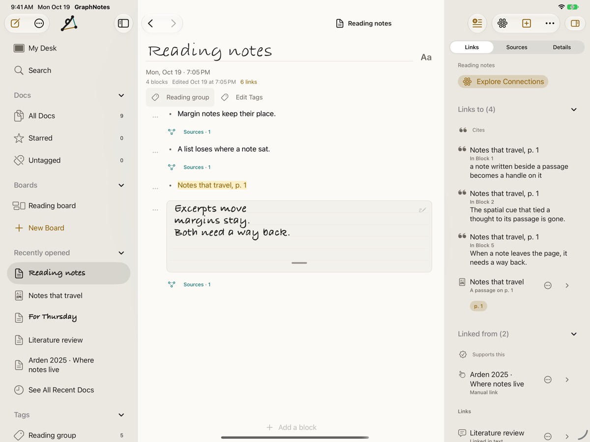Toggle the right inspector panel
The height and width of the screenshot is (442, 590).
point(575,23)
